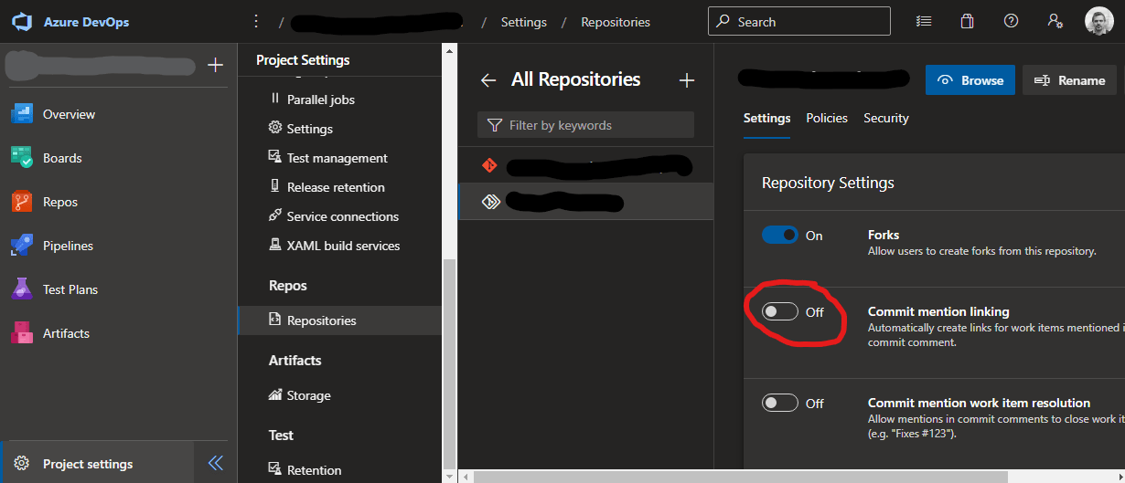Viewport: 1125px width, 483px height.
Task: Go back with the All Repositories arrow
Action: pyautogui.click(x=488, y=80)
